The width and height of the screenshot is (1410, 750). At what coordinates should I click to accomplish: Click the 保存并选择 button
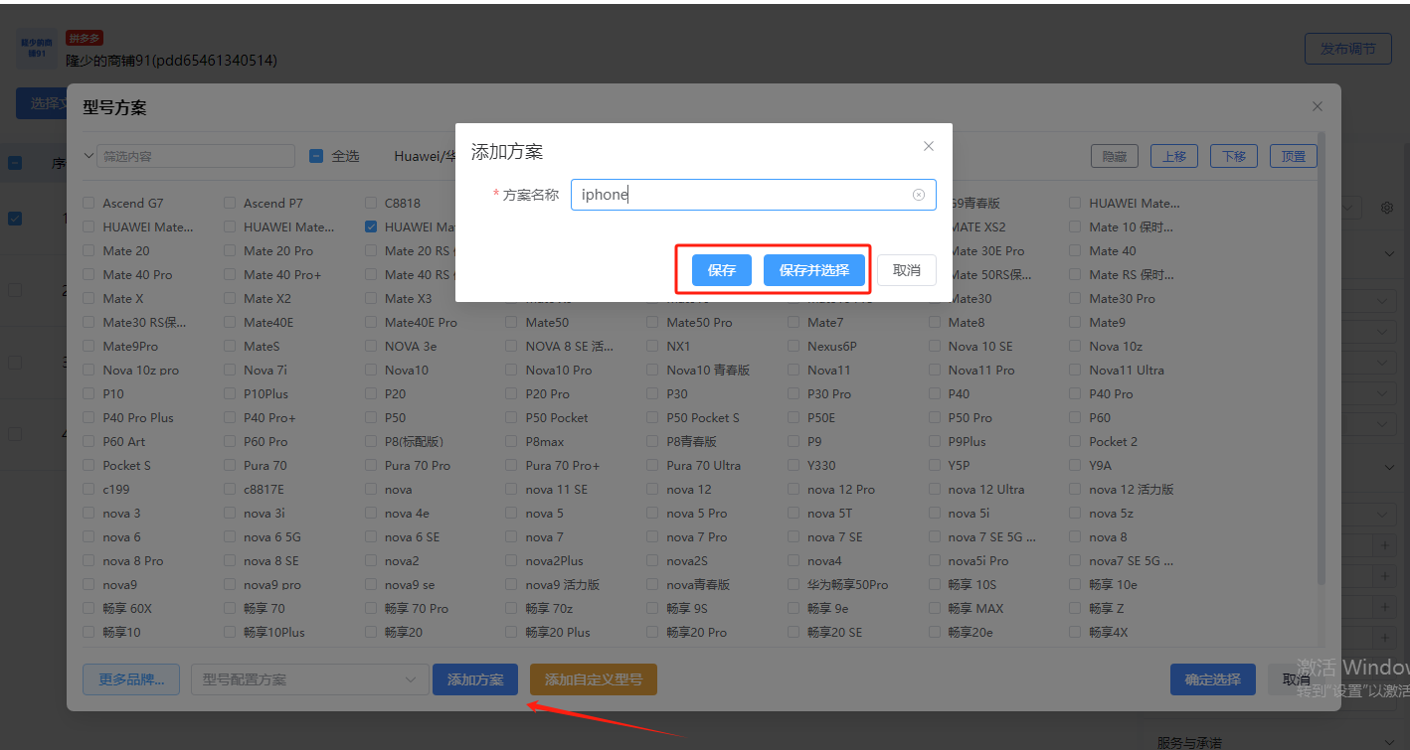[x=814, y=270]
